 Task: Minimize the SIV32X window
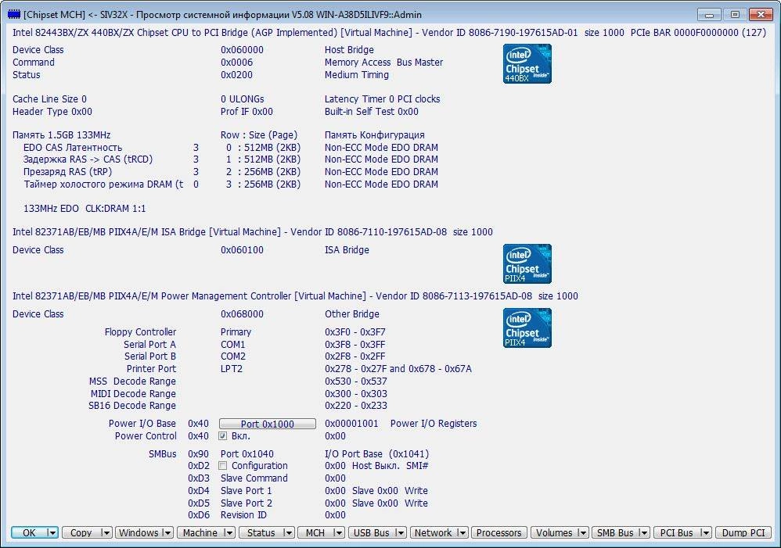(709, 14)
